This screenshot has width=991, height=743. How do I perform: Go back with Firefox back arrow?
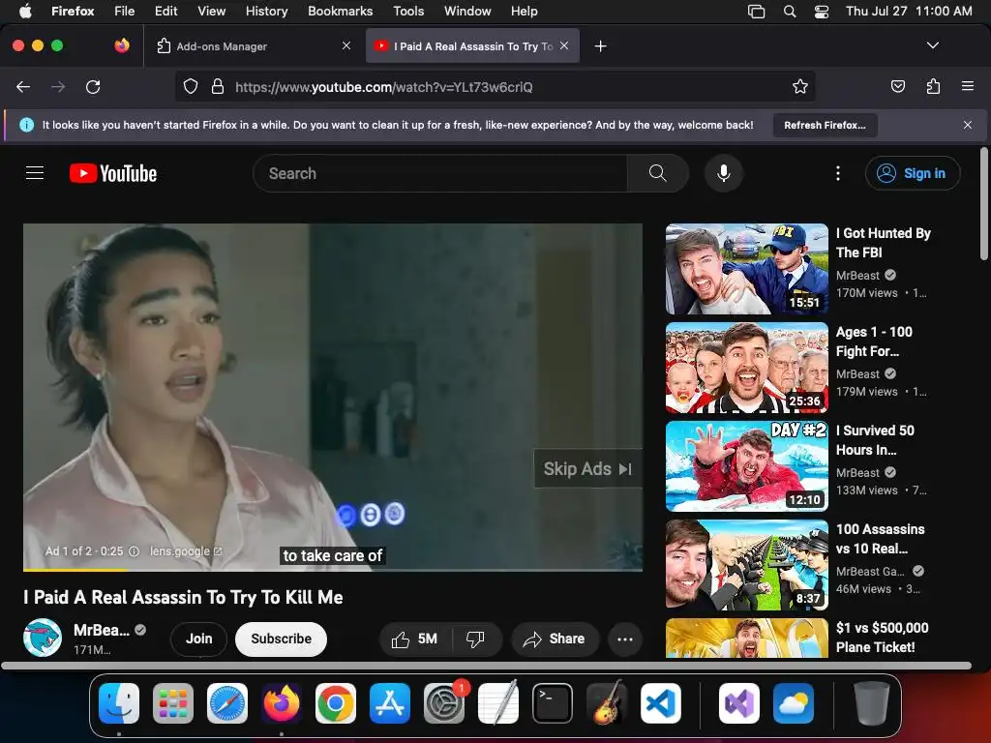tap(23, 86)
